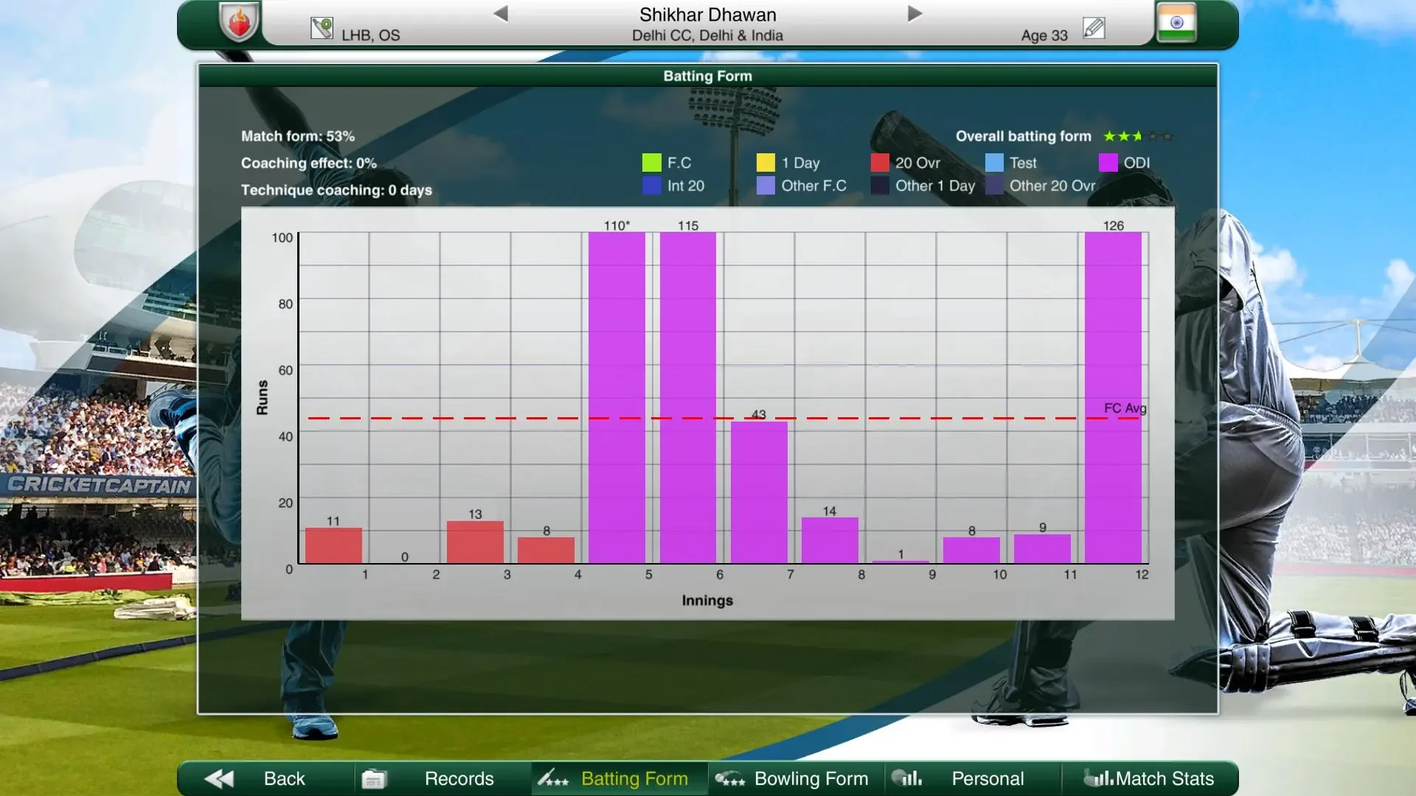Screen dimensions: 1416x796
Task: Go to next player arrow
Action: (x=914, y=13)
